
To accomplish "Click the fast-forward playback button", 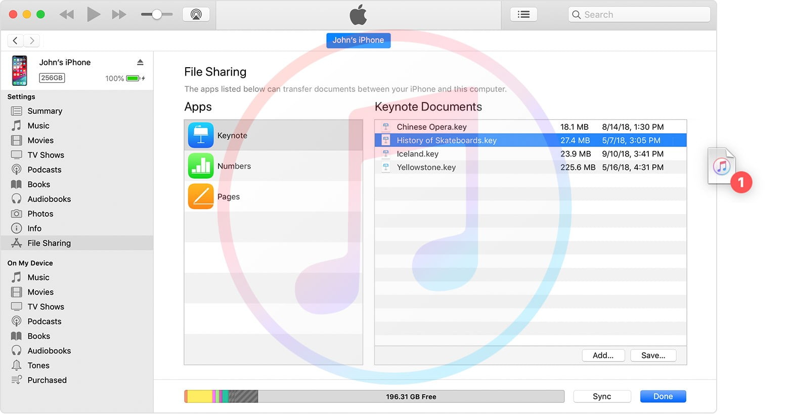I will point(119,15).
